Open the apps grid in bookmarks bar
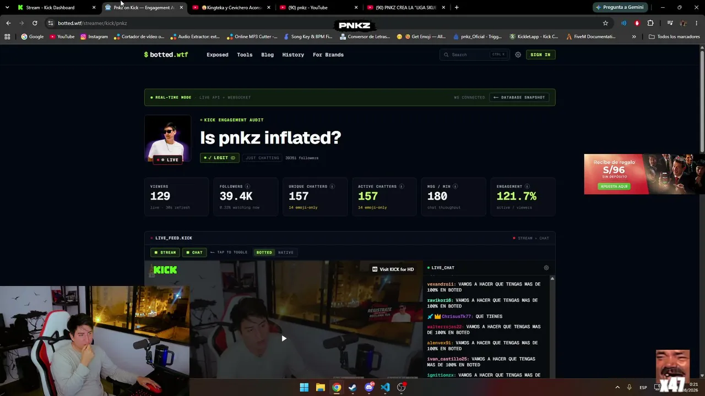 (7, 37)
